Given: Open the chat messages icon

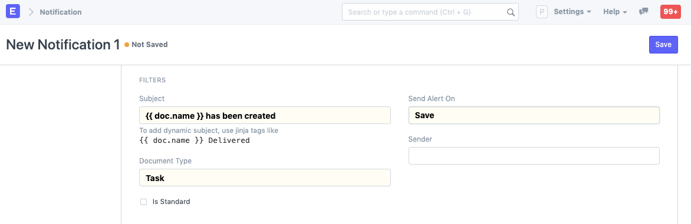Looking at the screenshot, I should (643, 12).
